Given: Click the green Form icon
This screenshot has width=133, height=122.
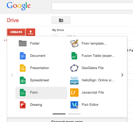Looking at the screenshot, I should pos(23,93).
